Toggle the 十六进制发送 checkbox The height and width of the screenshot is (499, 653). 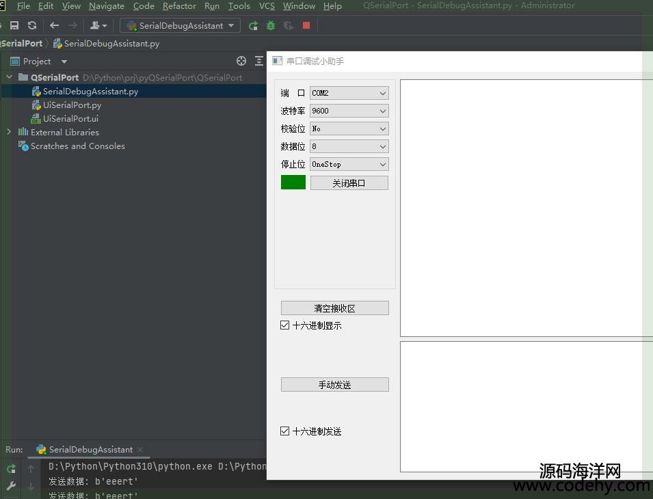pyautogui.click(x=285, y=431)
